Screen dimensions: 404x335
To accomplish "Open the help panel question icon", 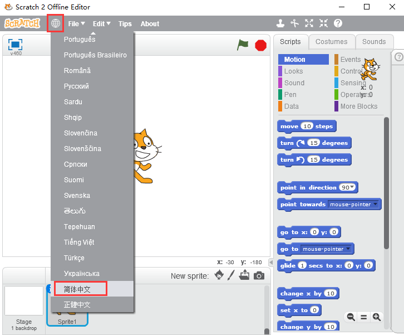I will pos(398,57).
